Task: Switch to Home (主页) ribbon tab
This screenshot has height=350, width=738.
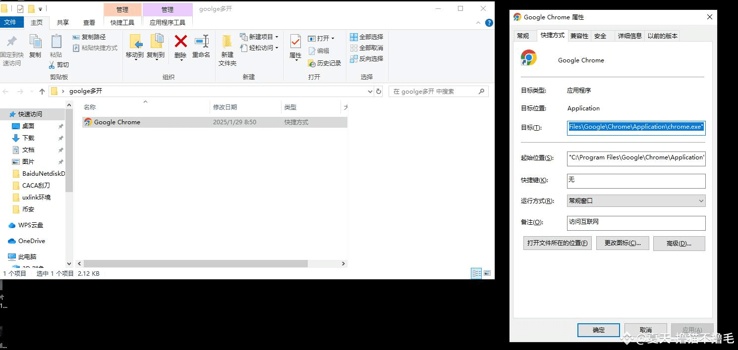Action: [x=37, y=23]
